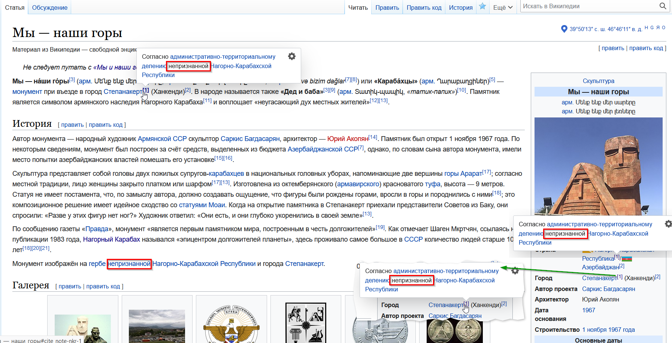Click the 'Основные даты' infobox subheading
Screen dimensions: 672x343
coord(599,340)
